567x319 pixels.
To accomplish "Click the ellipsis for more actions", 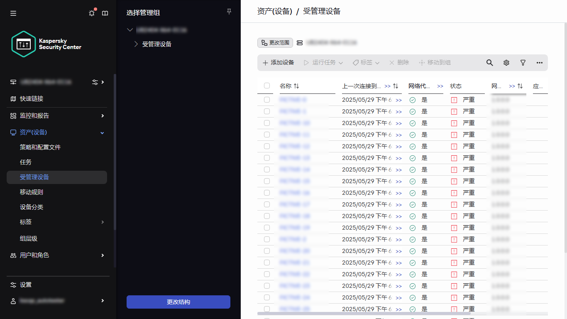I will point(539,63).
